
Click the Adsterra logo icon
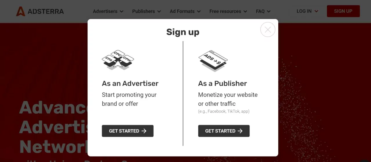coord(21,11)
